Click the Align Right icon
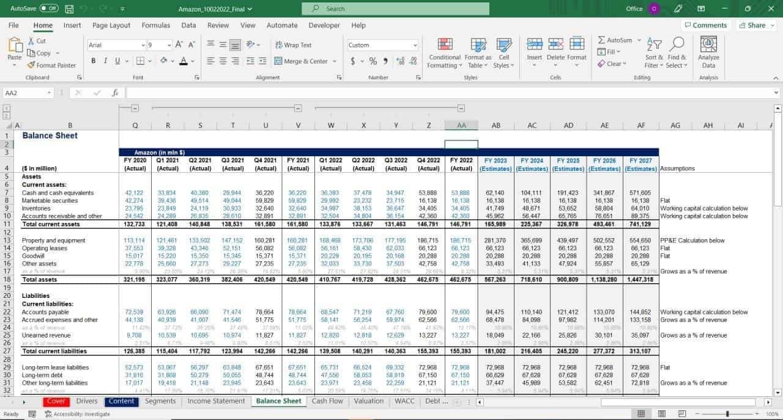Viewport: 783px width, 420px height. [236, 60]
